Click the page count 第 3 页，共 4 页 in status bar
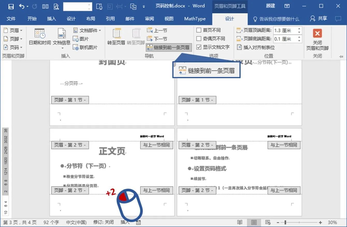 20,222
